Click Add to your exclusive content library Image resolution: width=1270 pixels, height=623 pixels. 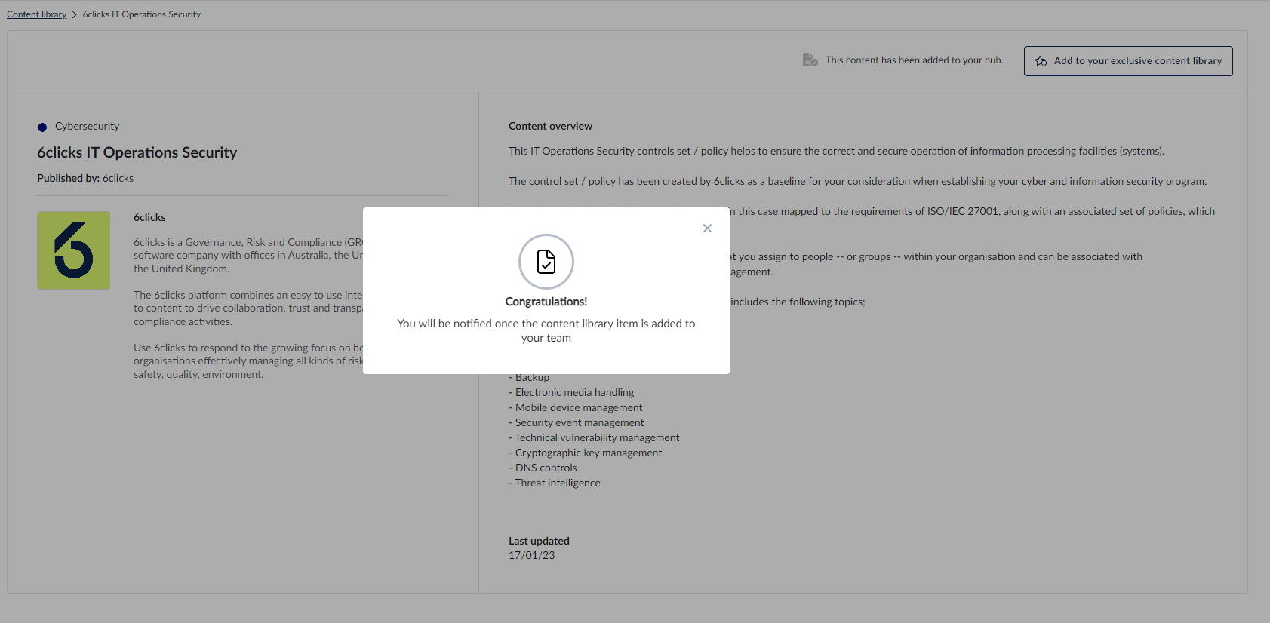(x=1128, y=61)
